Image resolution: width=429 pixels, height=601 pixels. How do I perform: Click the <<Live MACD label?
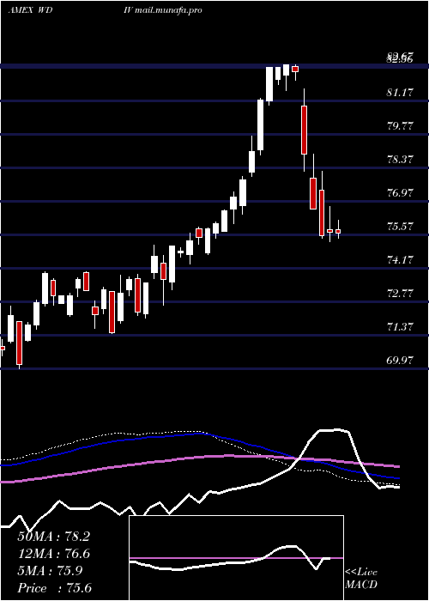[x=361, y=579]
